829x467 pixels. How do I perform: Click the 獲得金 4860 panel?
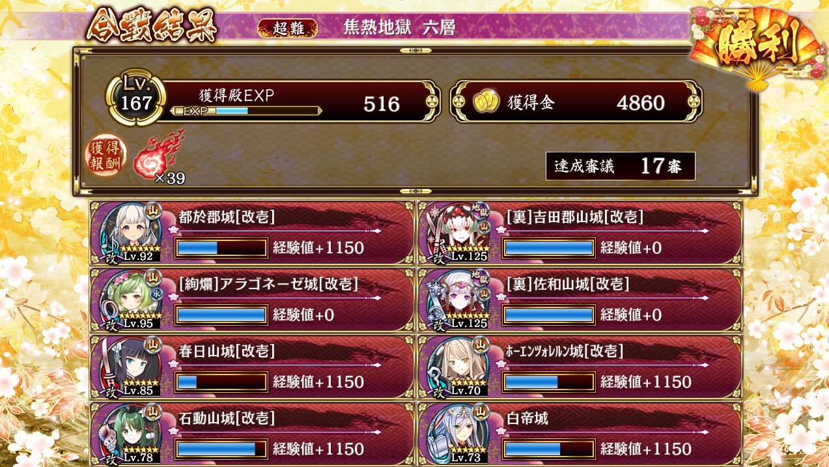(576, 102)
